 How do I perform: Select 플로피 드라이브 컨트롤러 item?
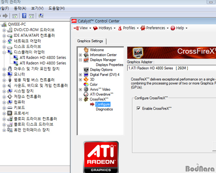click(35, 119)
